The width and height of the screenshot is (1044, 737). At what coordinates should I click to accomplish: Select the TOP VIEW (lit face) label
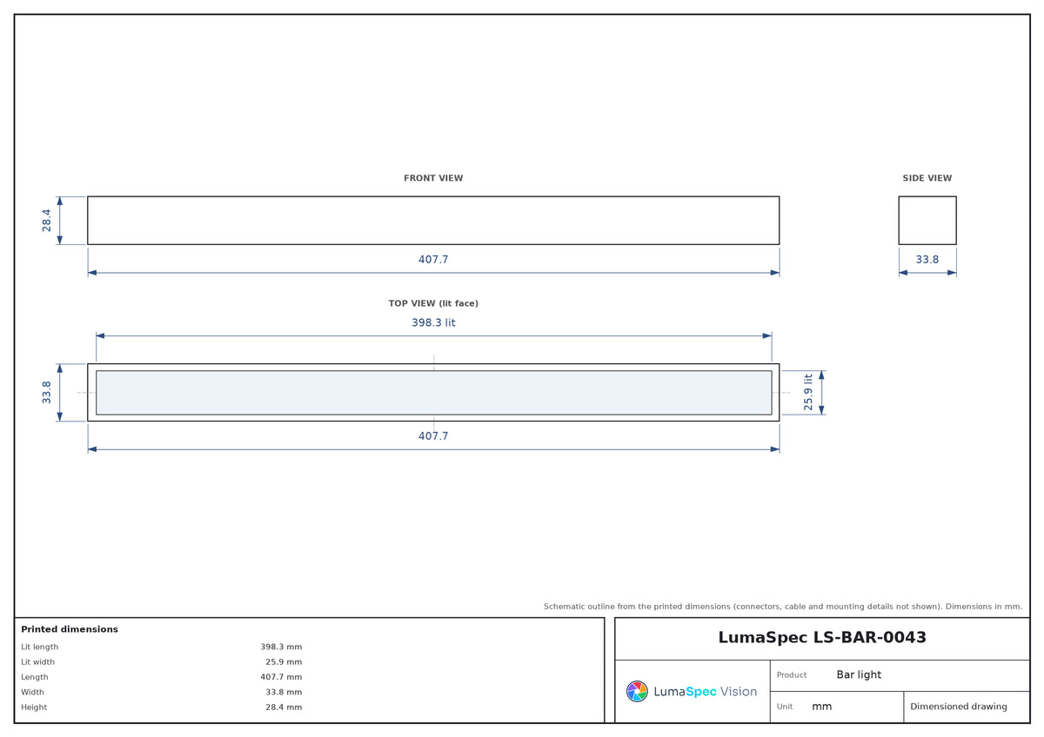433,303
